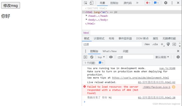Open the 问题 drawer tab
Screen dimensions: 182x106
[125, 51]
